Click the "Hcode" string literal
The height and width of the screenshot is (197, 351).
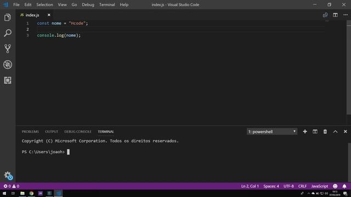77,23
